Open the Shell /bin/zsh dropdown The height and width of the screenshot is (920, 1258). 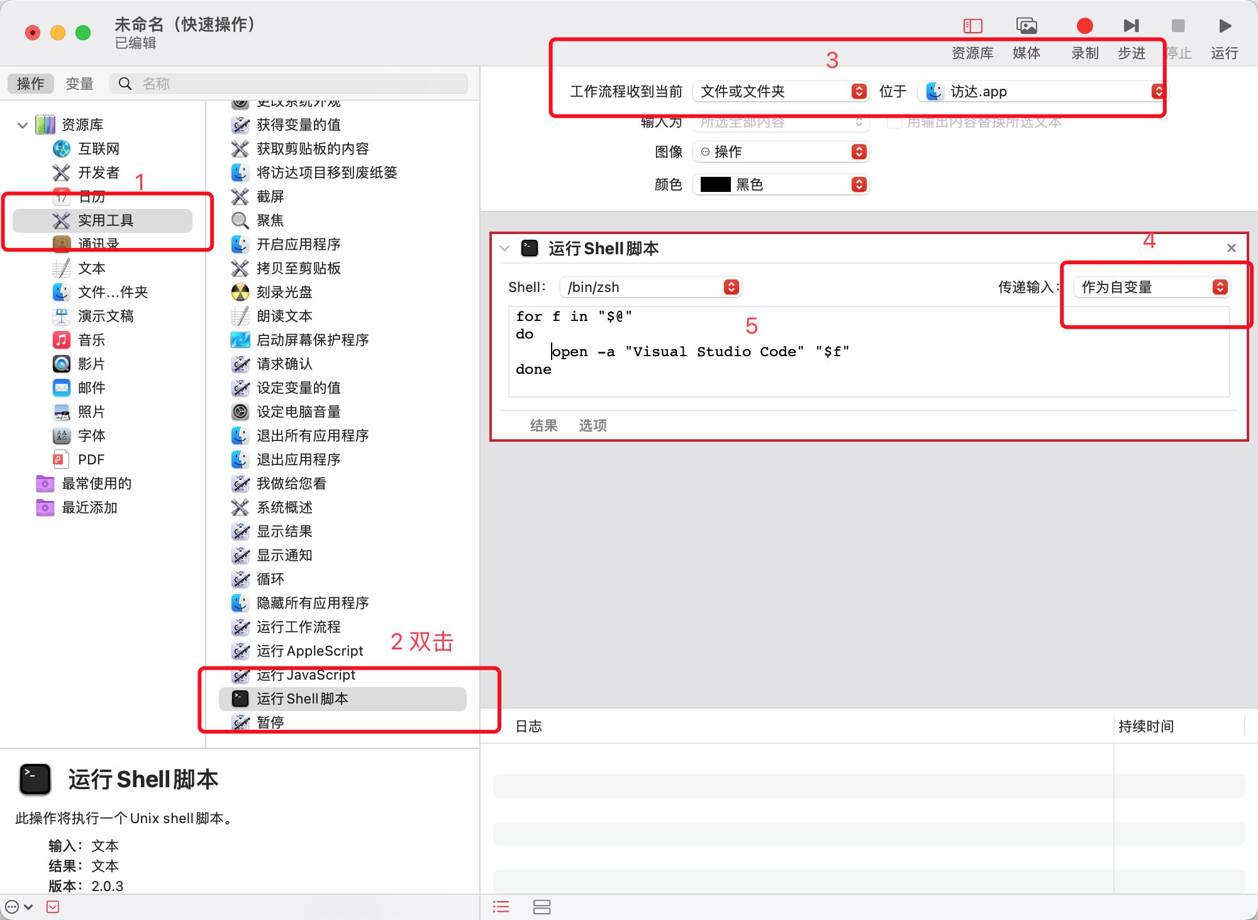tap(650, 287)
